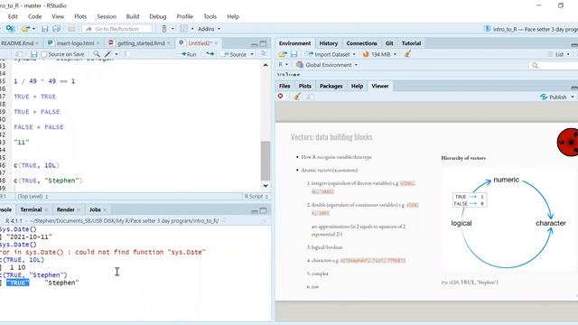Open the Global Environment dropdown
This screenshot has width=578, height=325.
click(327, 65)
